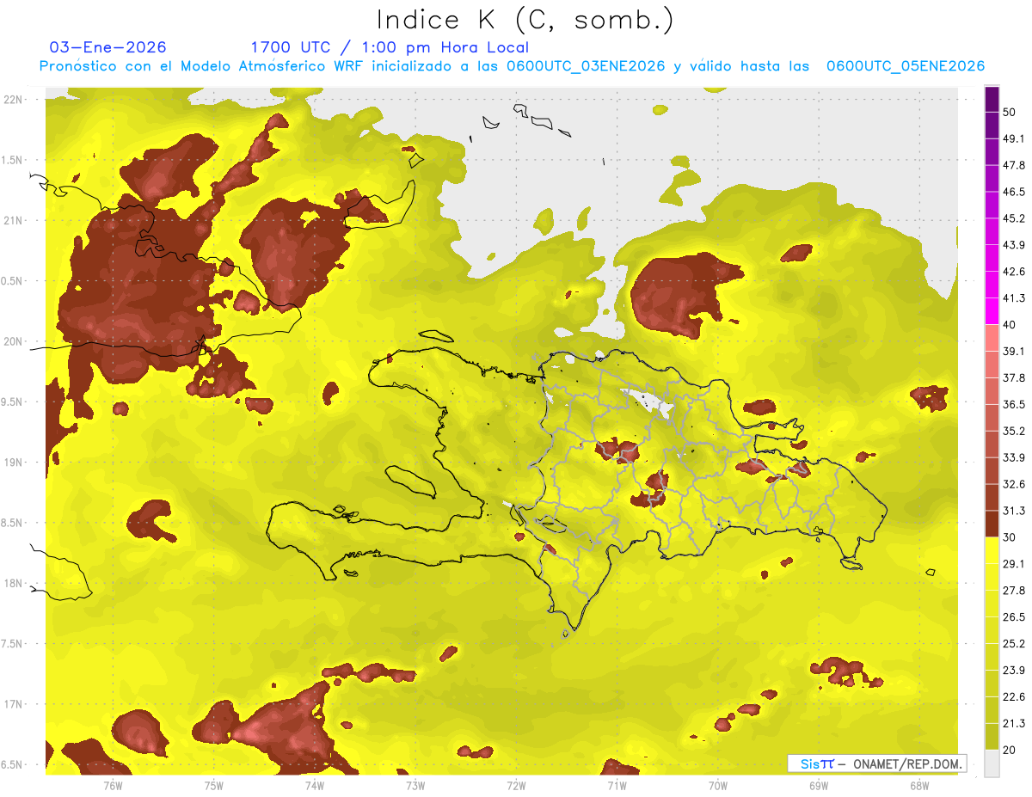Click the 40 color scale value
Image resolution: width=1032 pixels, height=797 pixels.
(x=1010, y=324)
